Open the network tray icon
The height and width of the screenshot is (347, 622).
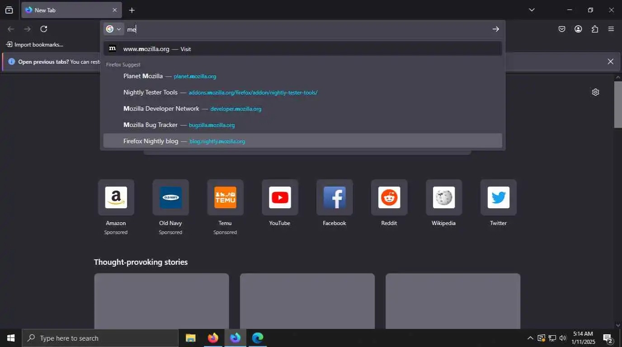tap(552, 338)
